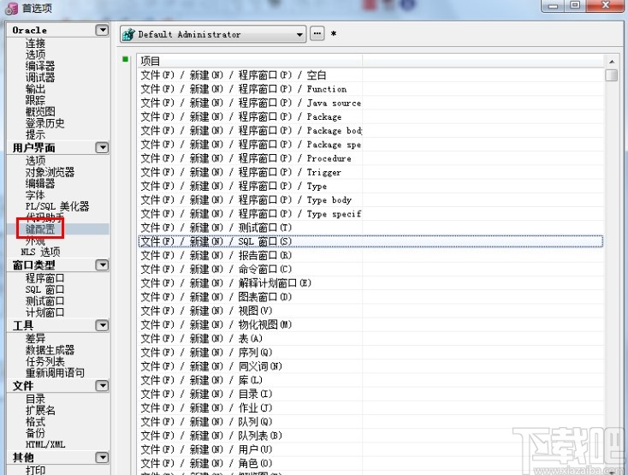This screenshot has width=628, height=475.
Task: Select the 程序窗口 / Type body row
Action: pos(370,200)
